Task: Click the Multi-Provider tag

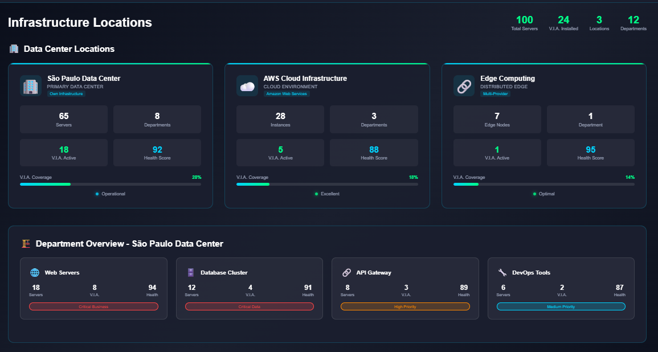Action: coord(495,94)
